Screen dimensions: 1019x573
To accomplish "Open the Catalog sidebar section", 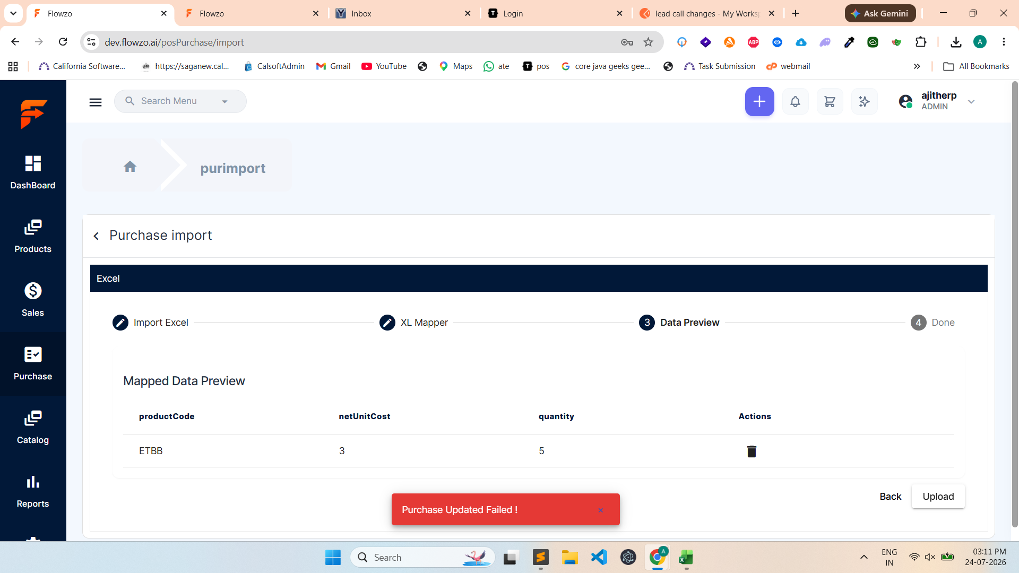I will pos(33,427).
